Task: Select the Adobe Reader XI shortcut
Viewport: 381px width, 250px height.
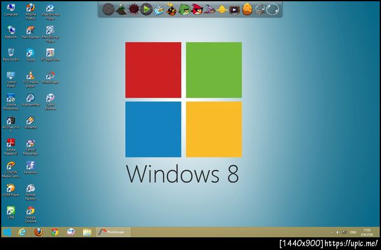Action: click(11, 147)
